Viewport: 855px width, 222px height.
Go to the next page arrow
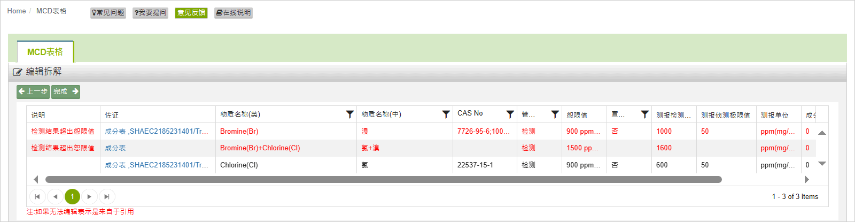(89, 196)
